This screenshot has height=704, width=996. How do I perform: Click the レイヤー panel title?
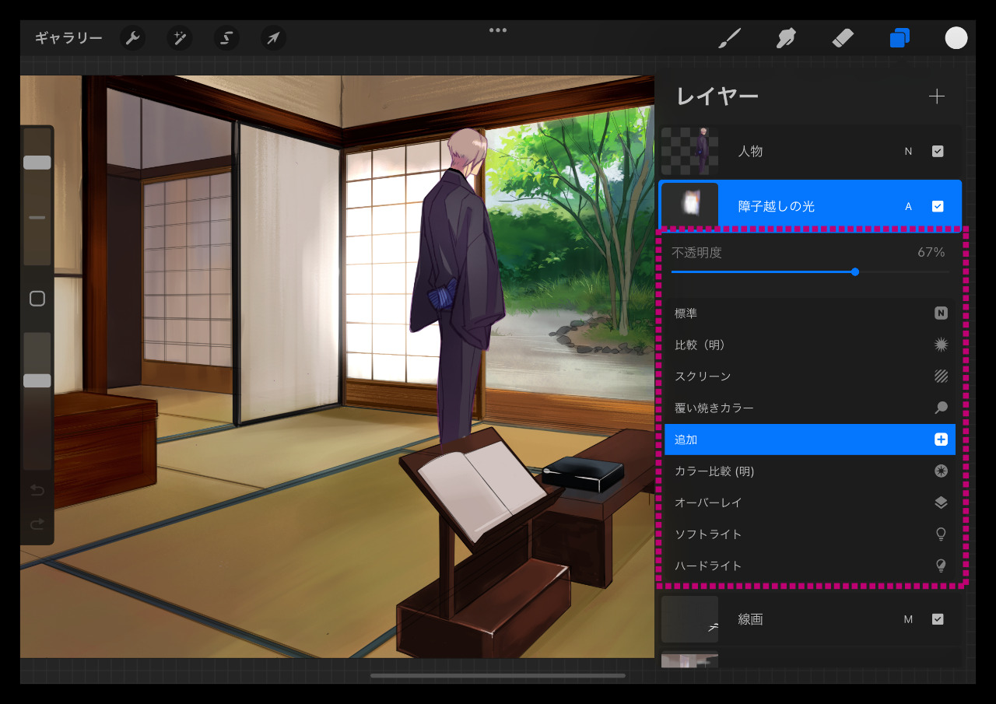coord(717,96)
